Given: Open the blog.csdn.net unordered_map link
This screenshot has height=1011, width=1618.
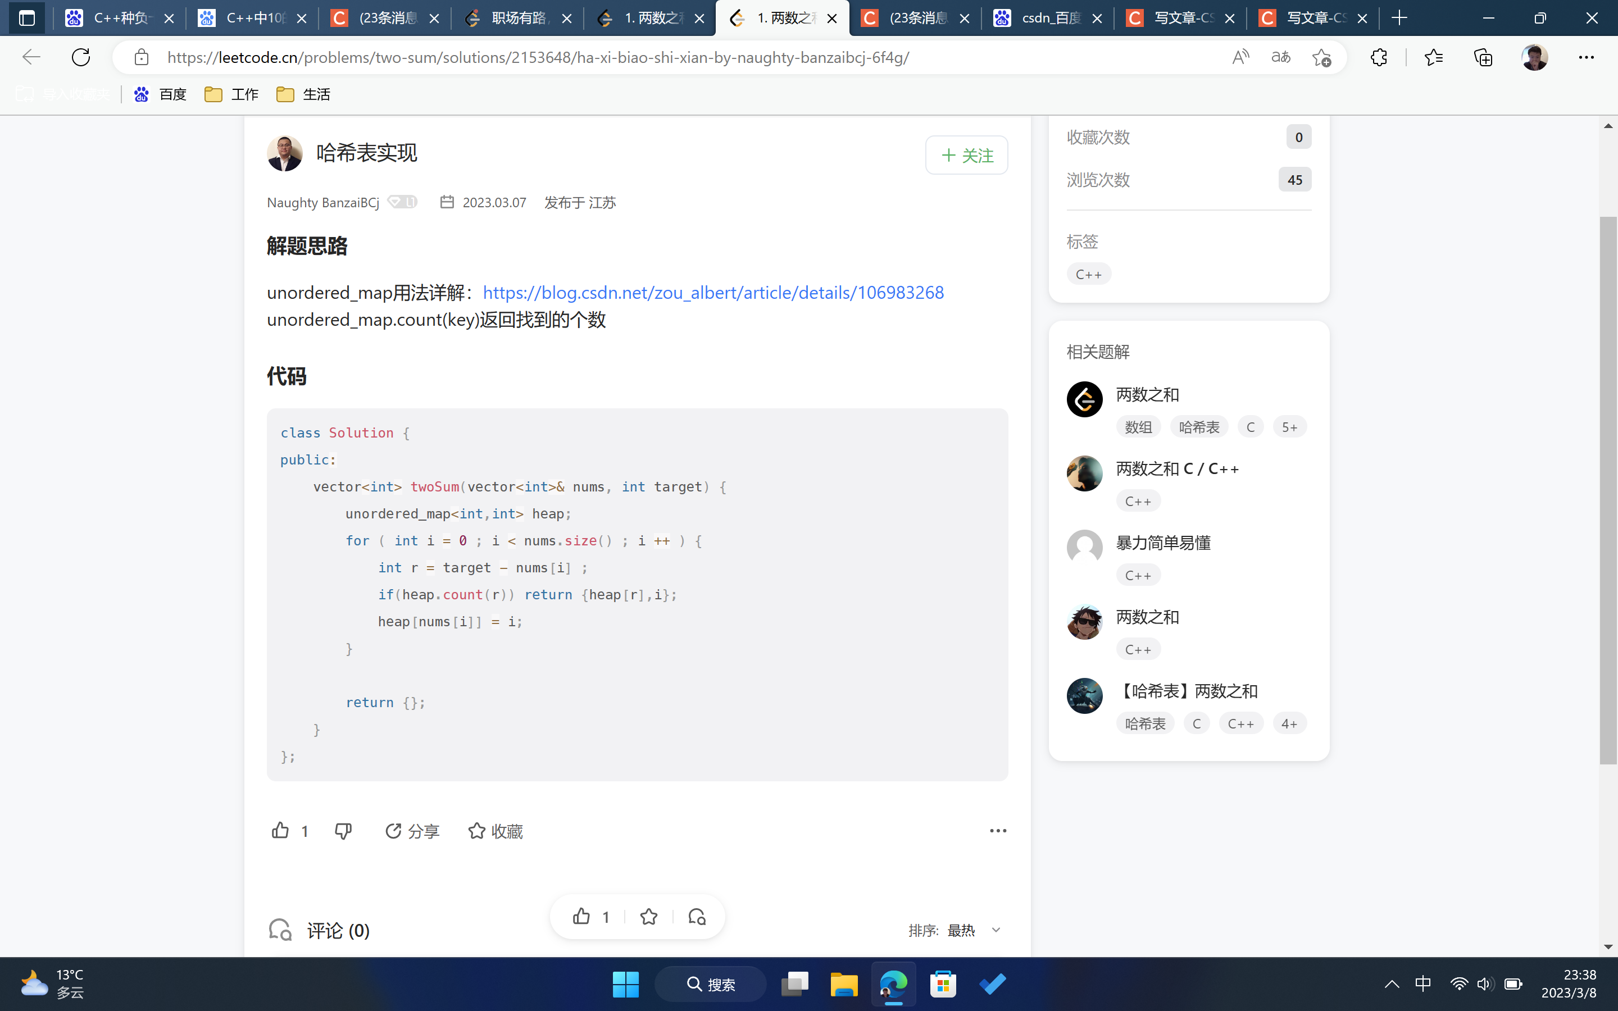Looking at the screenshot, I should click(x=713, y=292).
